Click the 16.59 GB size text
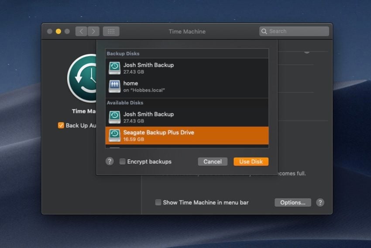Image resolution: width=371 pixels, height=248 pixels. tap(134, 139)
